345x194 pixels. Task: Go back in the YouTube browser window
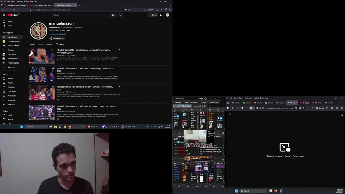tap(6, 10)
